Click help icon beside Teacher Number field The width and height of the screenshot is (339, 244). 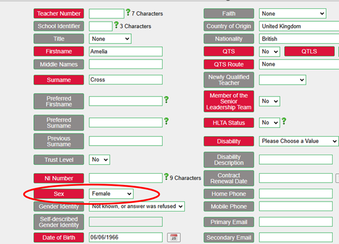click(x=128, y=12)
